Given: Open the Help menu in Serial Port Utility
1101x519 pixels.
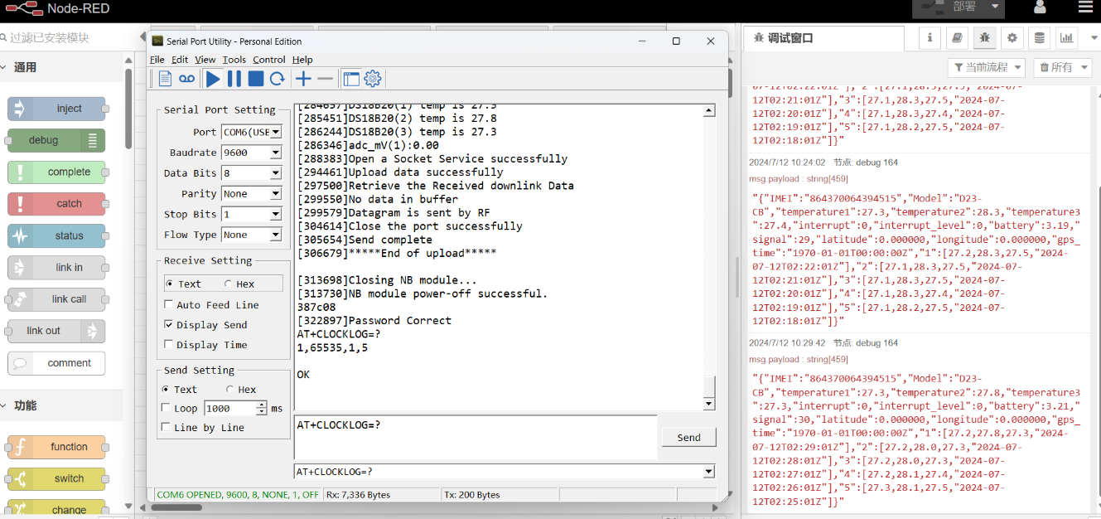Looking at the screenshot, I should coord(302,60).
